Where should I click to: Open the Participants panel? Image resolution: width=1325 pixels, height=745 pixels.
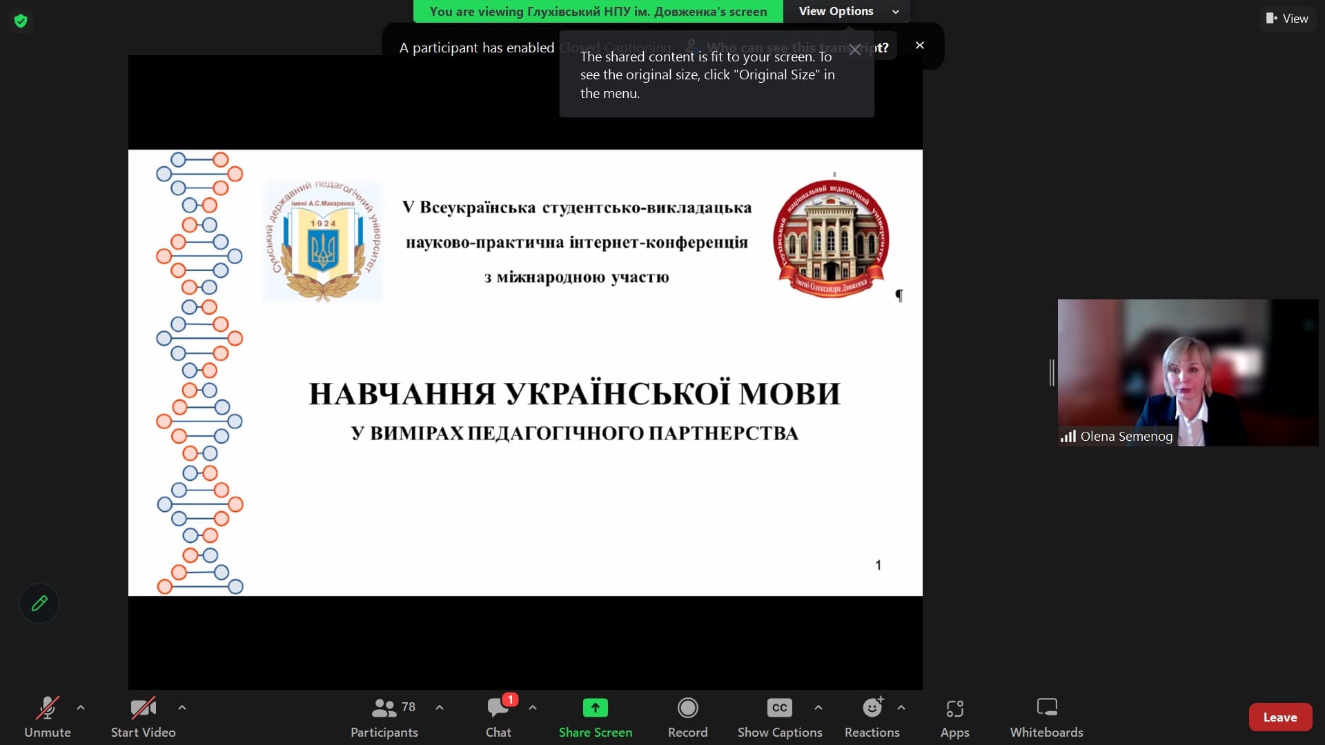[x=384, y=717]
